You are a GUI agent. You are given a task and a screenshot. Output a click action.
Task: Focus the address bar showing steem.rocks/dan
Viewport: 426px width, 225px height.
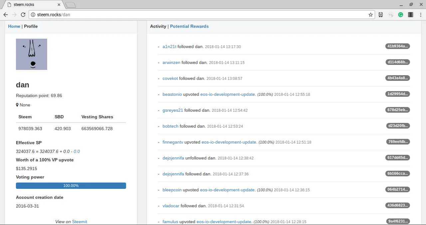click(x=200, y=15)
